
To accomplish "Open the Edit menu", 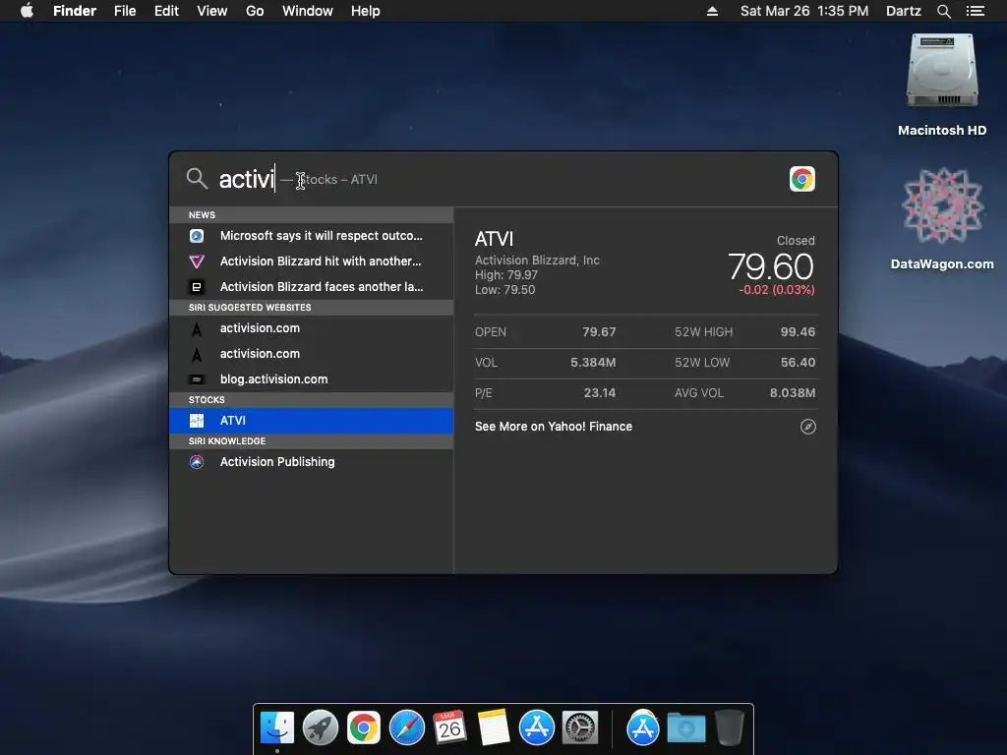I will [x=166, y=11].
